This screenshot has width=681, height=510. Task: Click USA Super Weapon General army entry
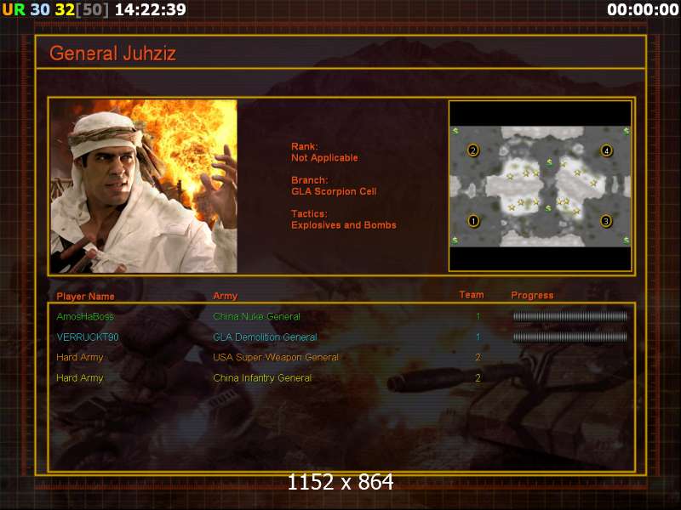[x=275, y=357]
